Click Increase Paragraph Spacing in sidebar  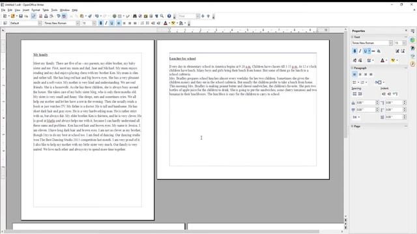coord(354,94)
